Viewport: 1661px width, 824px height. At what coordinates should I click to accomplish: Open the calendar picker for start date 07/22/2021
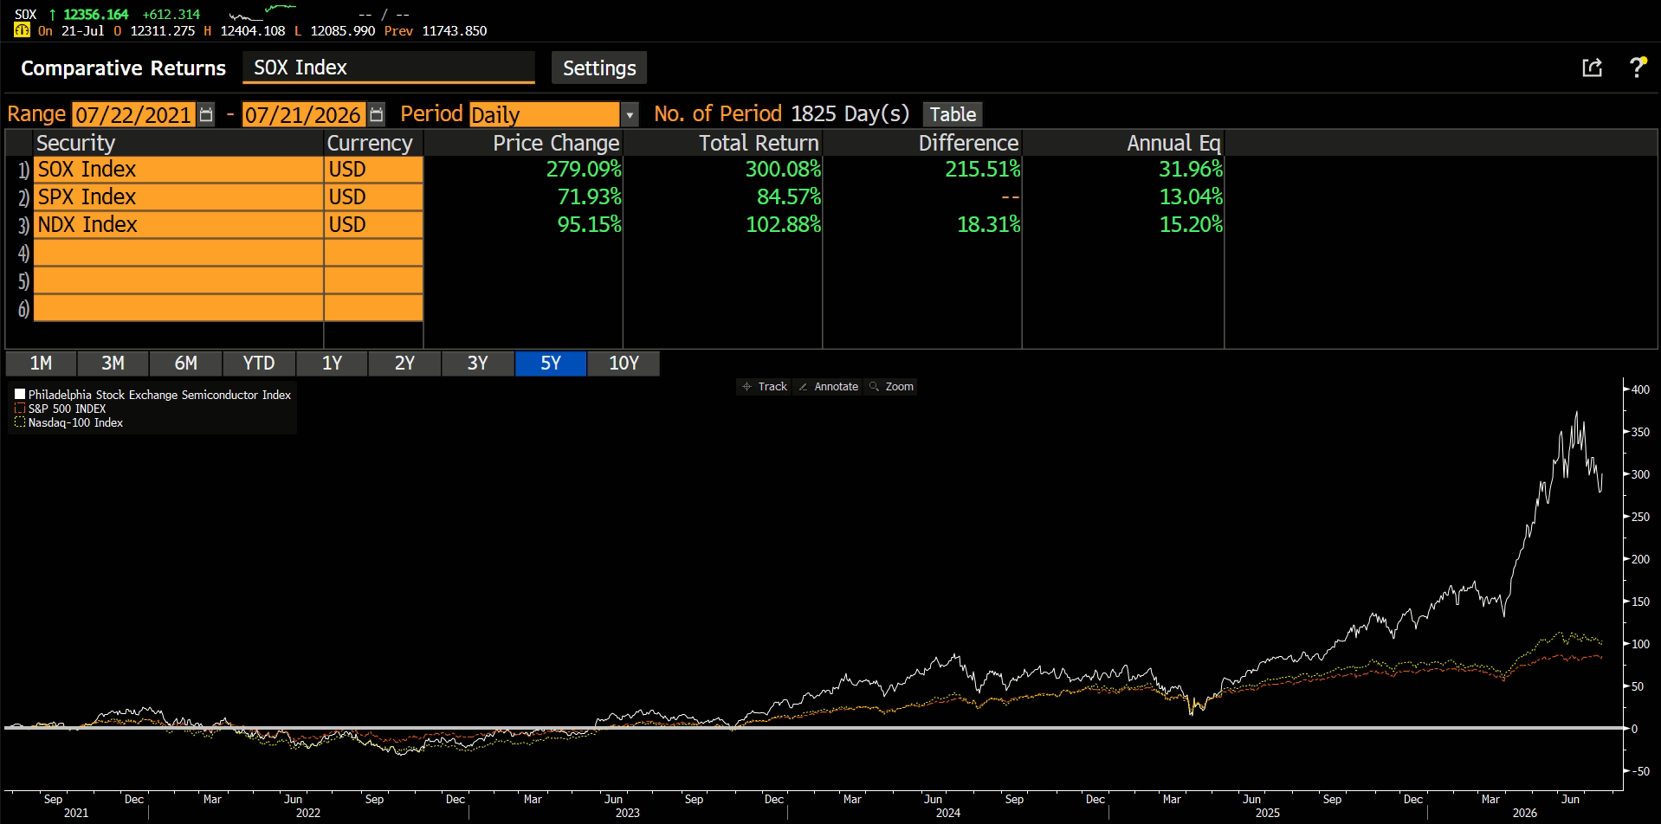pos(205,114)
